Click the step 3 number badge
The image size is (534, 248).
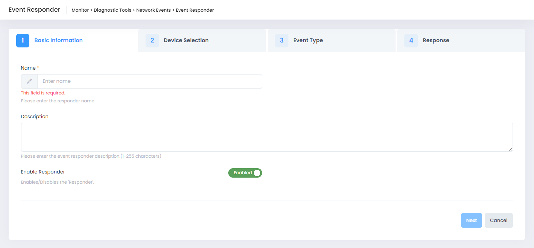[281, 41]
